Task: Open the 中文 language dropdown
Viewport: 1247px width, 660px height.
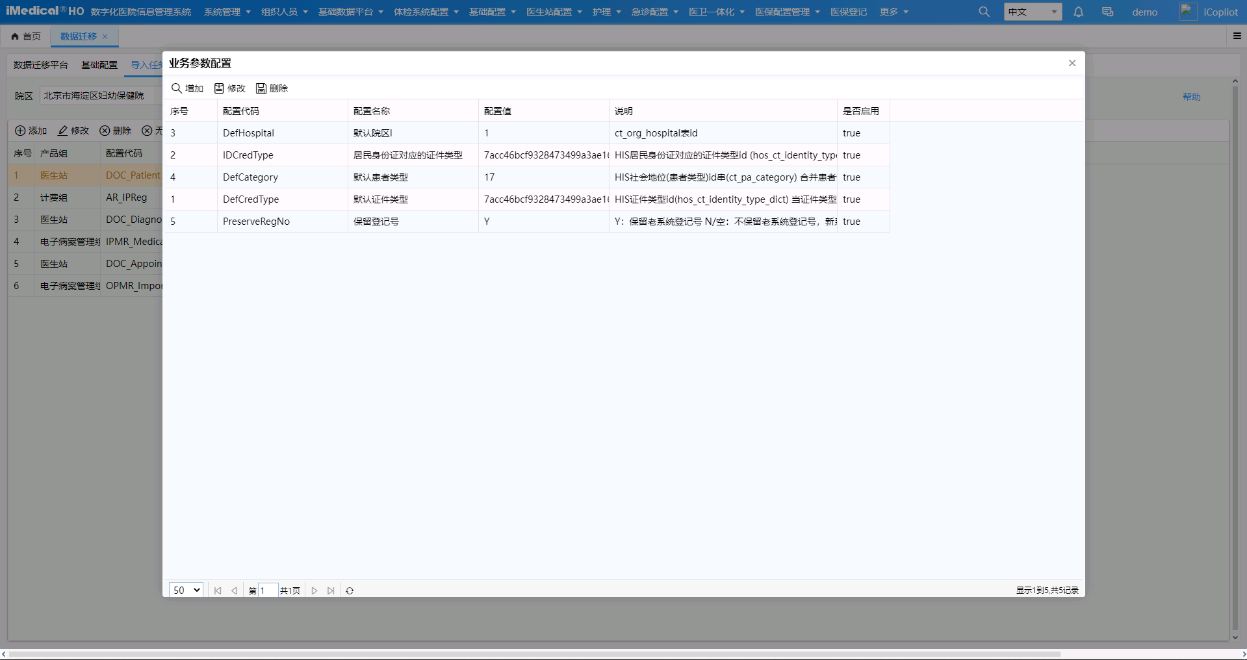Action: point(1033,12)
